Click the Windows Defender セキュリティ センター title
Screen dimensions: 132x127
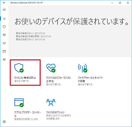(27, 3)
